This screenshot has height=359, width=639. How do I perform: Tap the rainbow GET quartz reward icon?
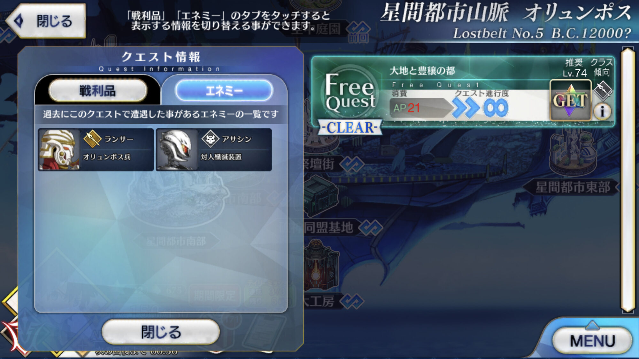click(x=570, y=100)
